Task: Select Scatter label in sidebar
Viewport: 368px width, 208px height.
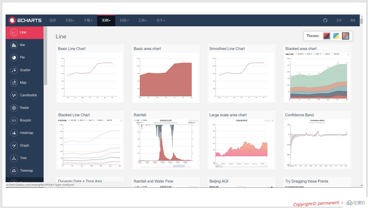Action: [25, 70]
